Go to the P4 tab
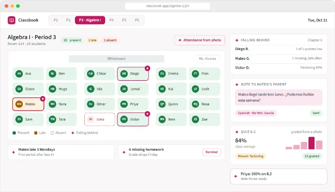 pos(112,20)
